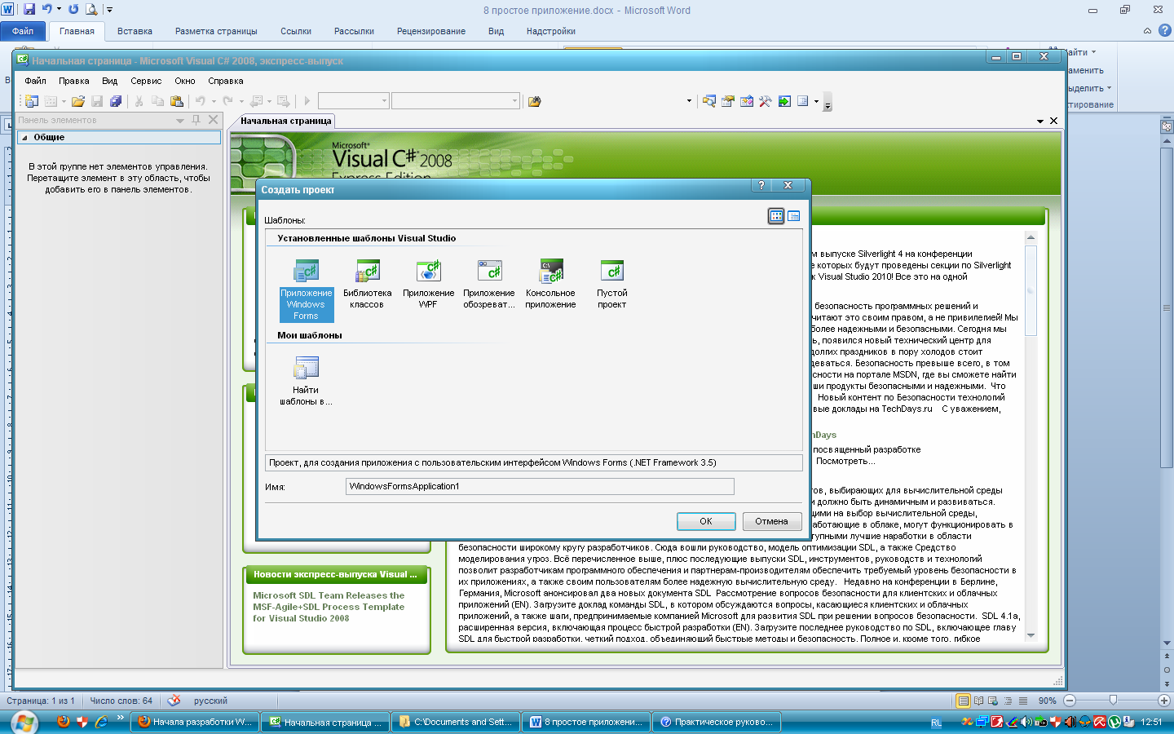Open the wide find combo box in toolbar
Viewport: 1174px width, 734px height.
pos(455,101)
